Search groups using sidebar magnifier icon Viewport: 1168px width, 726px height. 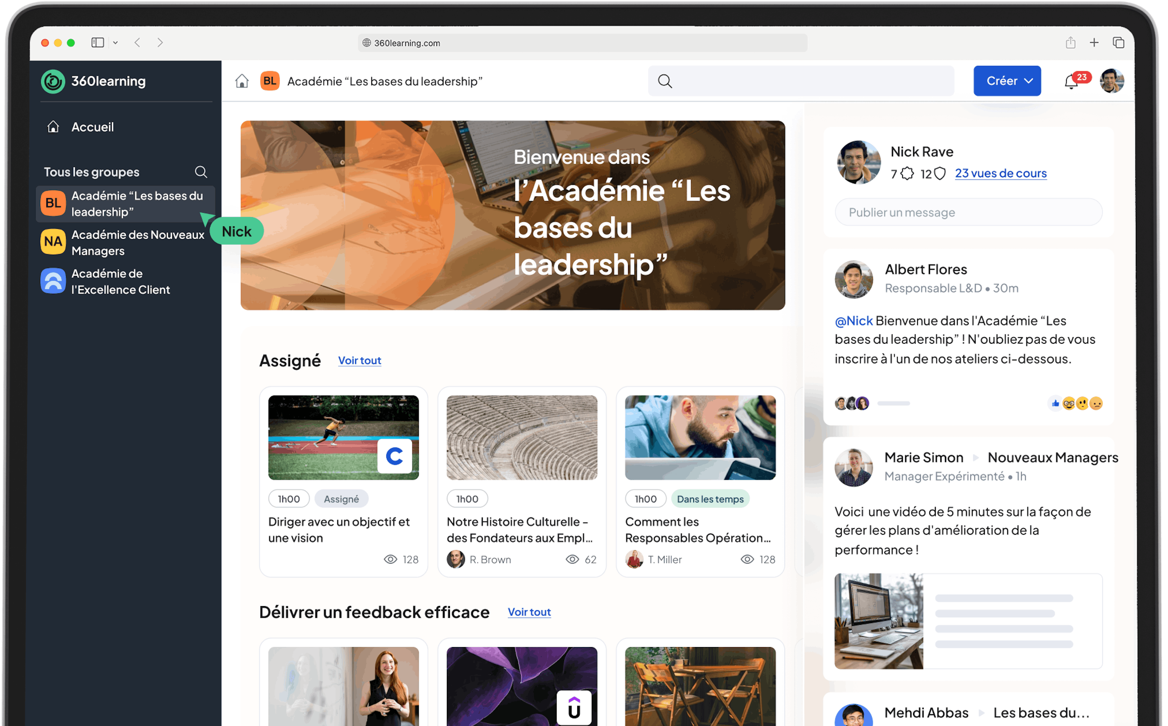click(x=201, y=172)
